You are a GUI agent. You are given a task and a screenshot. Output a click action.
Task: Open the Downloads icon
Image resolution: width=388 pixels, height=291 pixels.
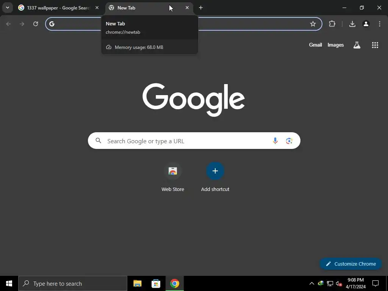pyautogui.click(x=352, y=24)
